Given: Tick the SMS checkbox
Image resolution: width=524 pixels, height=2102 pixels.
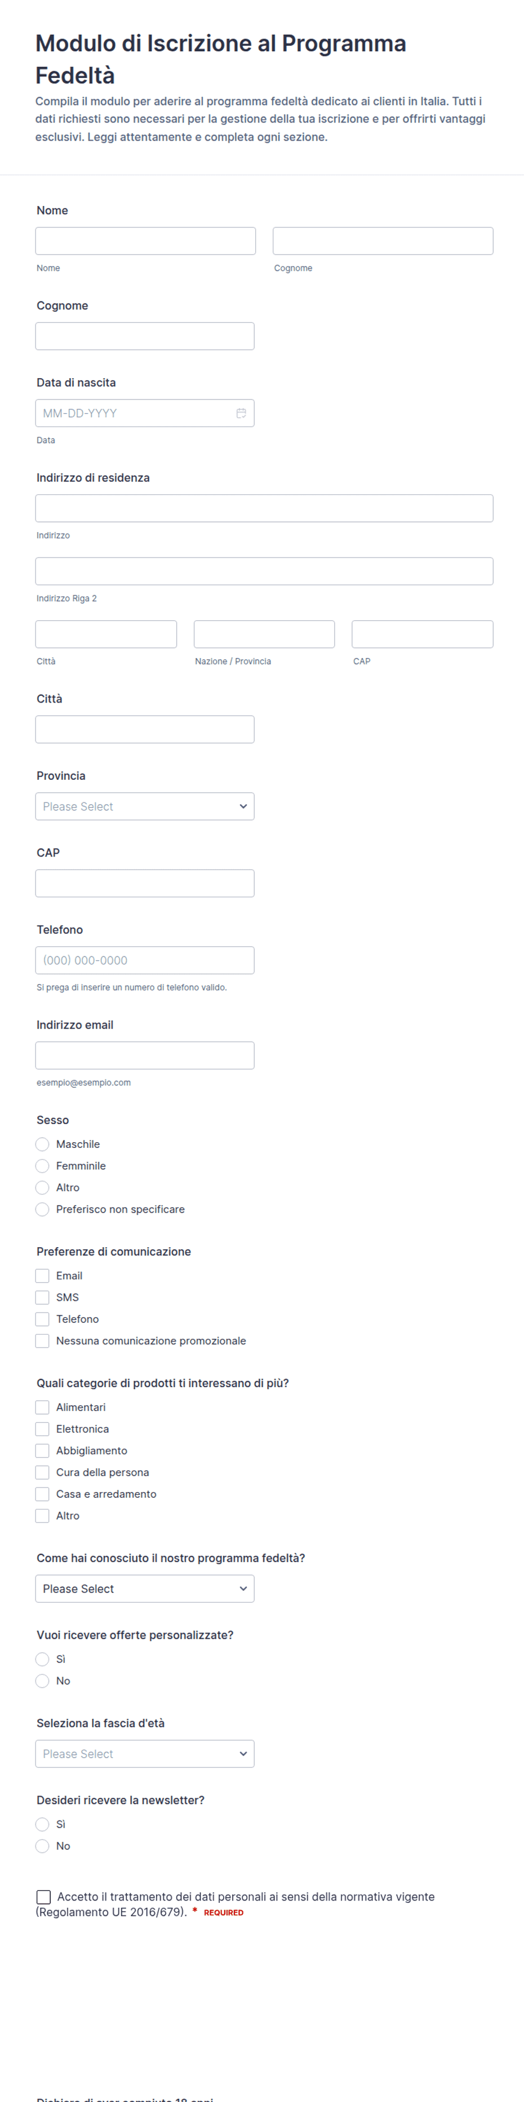Looking at the screenshot, I should pos(42,1297).
